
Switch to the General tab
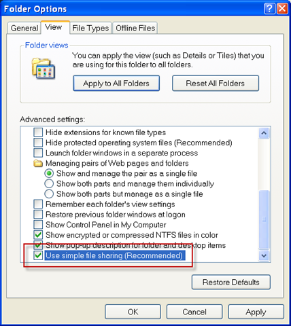pyautogui.click(x=24, y=28)
